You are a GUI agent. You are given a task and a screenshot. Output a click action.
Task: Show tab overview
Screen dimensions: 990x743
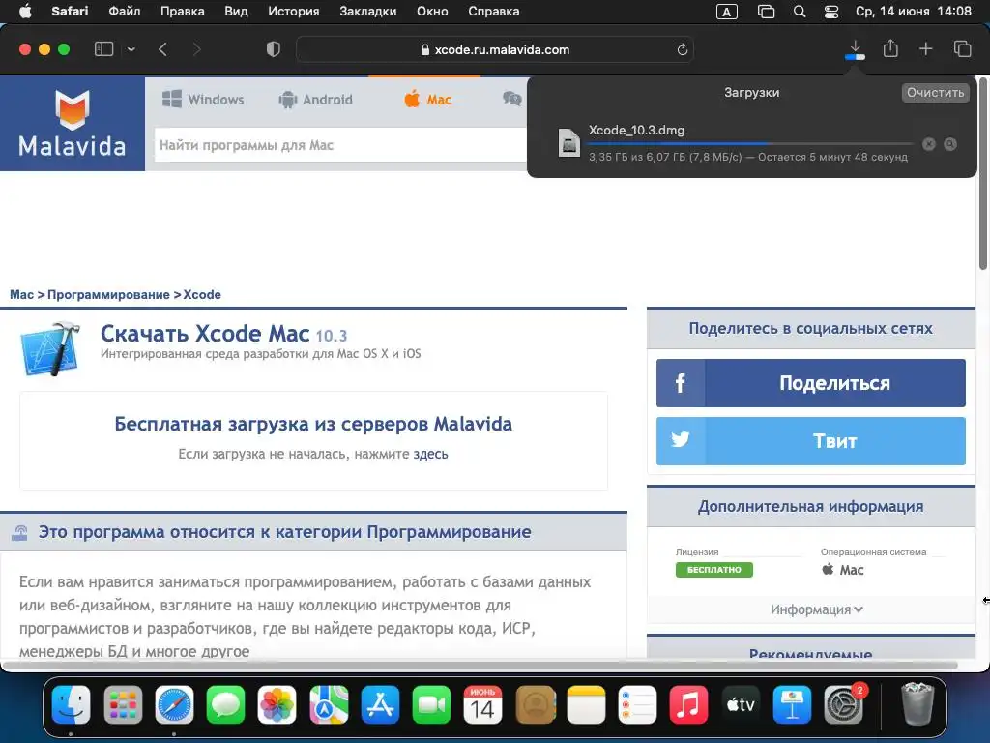pos(962,48)
